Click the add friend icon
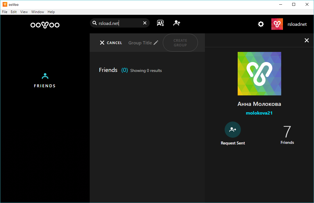 [x=177, y=23]
